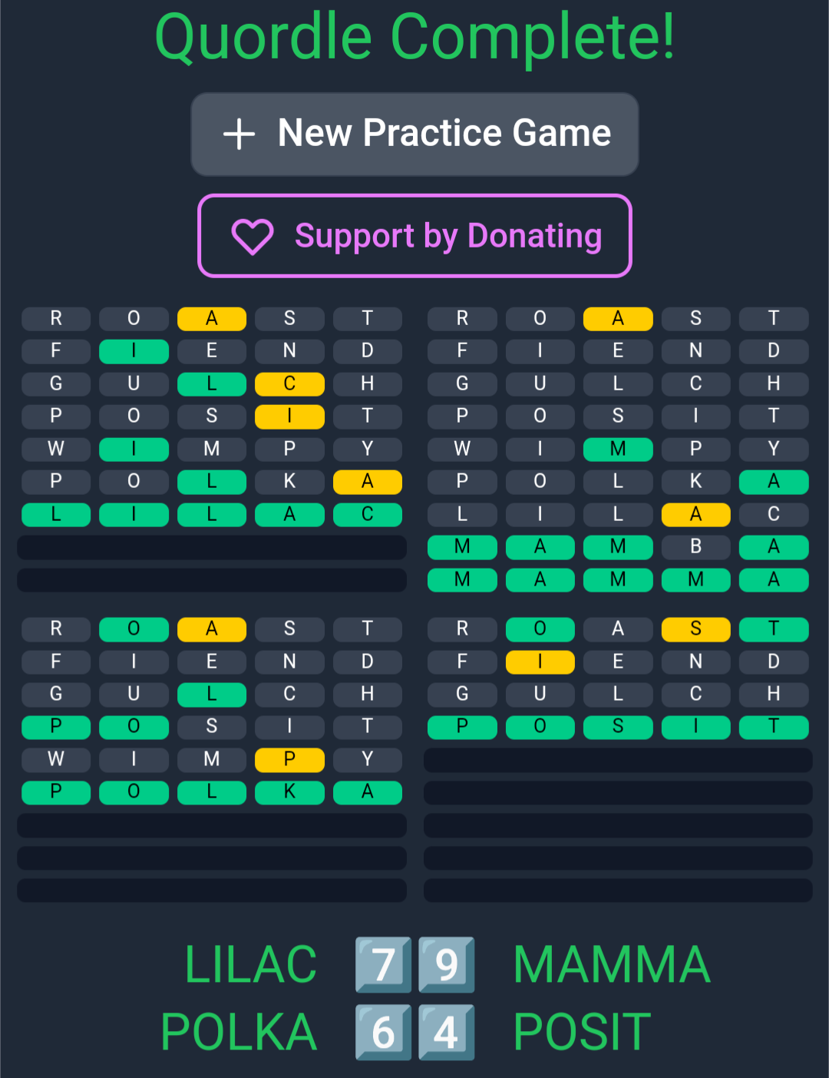Screen dimensions: 829x1078
Task: Click the number 6 emoji score
Action: 383,1032
